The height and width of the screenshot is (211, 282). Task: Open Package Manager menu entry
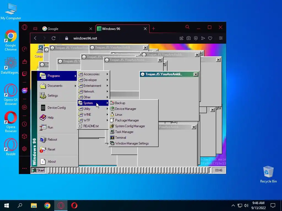coord(134,120)
